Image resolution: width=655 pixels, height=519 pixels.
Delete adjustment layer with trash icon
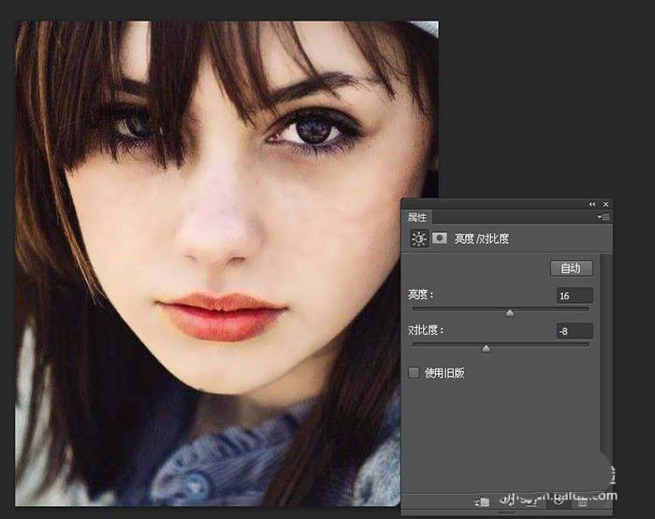click(583, 502)
